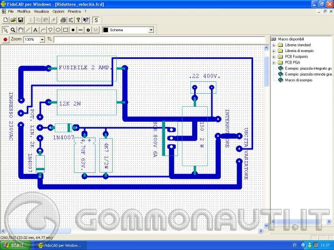Click canvas vertical scrollbar up arrow

pos(266,48)
